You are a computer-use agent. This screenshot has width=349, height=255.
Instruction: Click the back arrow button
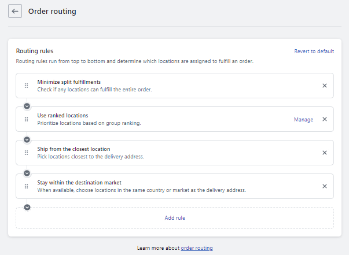tap(15, 12)
